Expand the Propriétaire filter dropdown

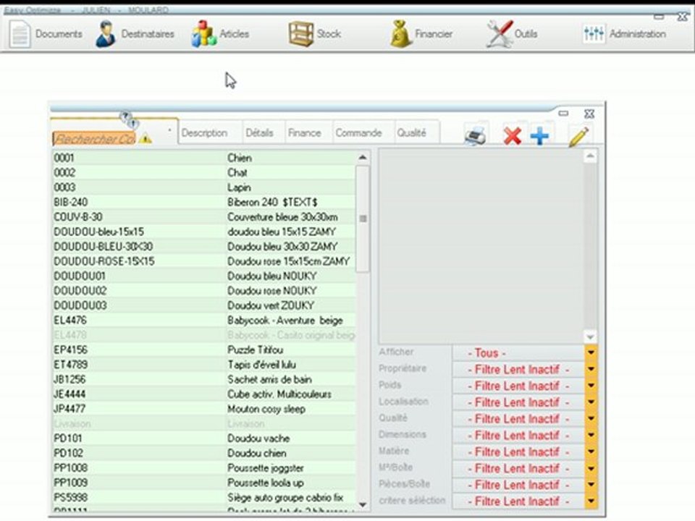[591, 369]
